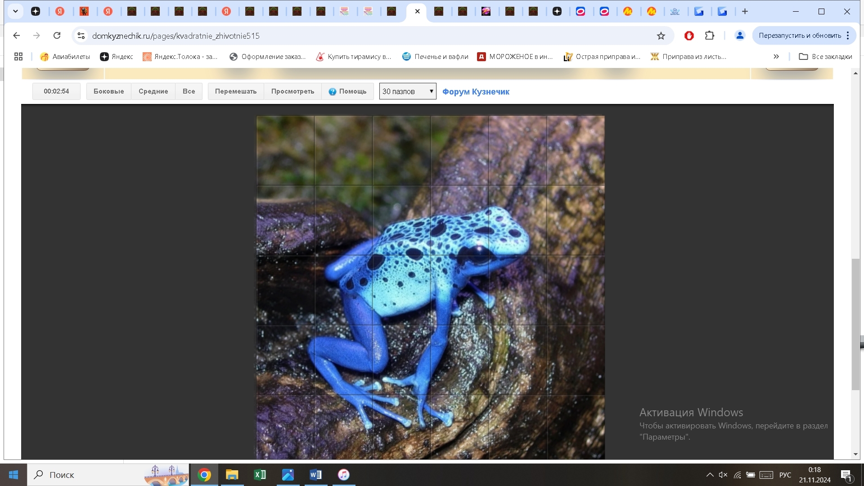The image size is (864, 486).
Task: Open the Приправа из листь... bookmark
Action: pyautogui.click(x=688, y=56)
